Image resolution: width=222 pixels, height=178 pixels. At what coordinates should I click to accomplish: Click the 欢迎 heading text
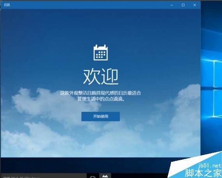tap(100, 77)
